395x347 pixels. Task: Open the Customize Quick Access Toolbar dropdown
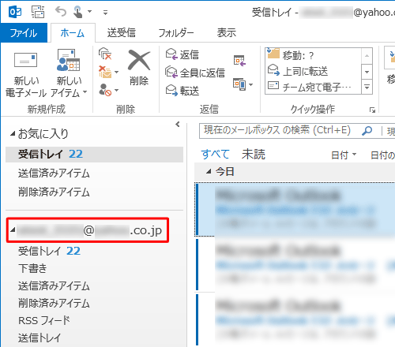point(105,13)
